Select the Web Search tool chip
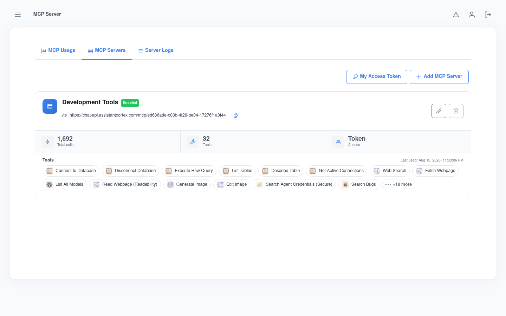 point(390,171)
